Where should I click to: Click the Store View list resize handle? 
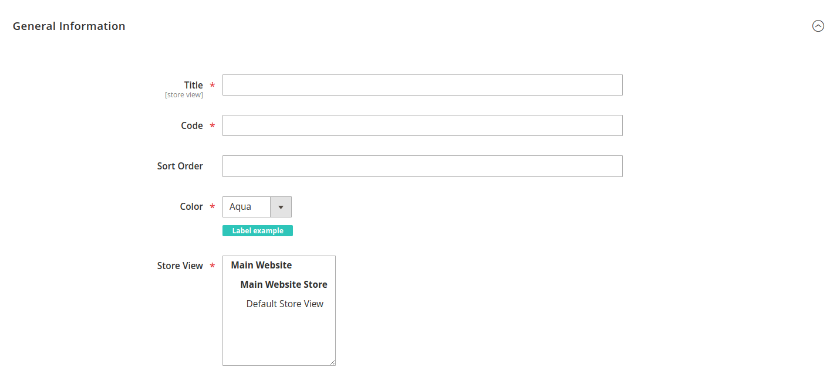coord(332,362)
